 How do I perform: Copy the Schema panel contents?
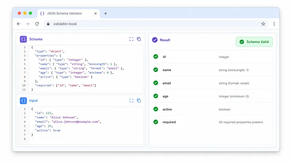coord(139,39)
